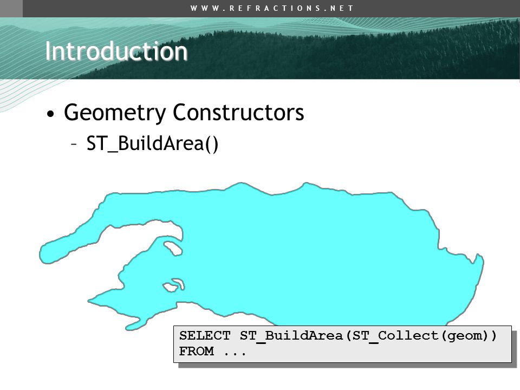Click the Introduction slide title
Viewport: 520px width, 390px height.
pos(116,51)
